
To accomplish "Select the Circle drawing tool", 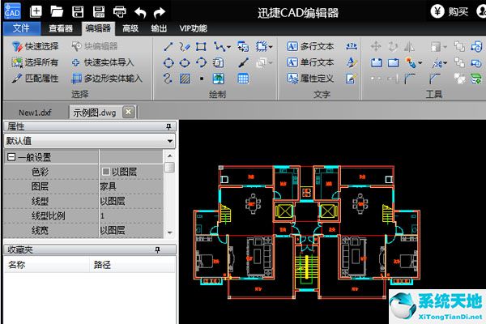I will [x=168, y=63].
